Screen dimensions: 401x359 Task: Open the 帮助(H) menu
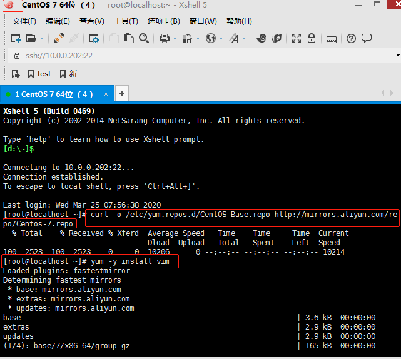(239, 21)
